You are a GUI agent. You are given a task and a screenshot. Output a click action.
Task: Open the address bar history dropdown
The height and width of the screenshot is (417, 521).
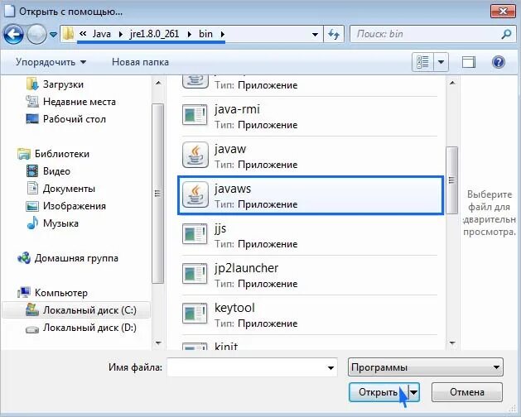315,34
